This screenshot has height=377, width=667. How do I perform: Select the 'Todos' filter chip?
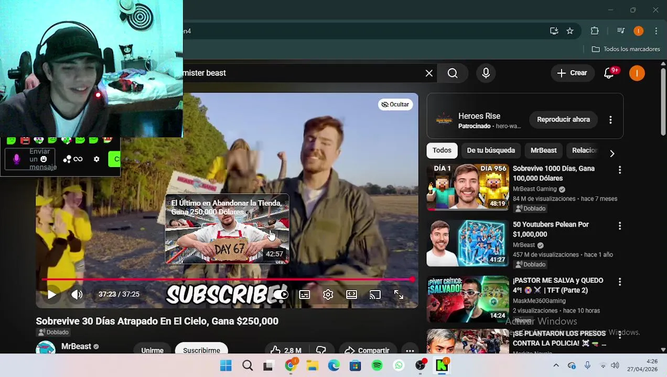(x=442, y=150)
